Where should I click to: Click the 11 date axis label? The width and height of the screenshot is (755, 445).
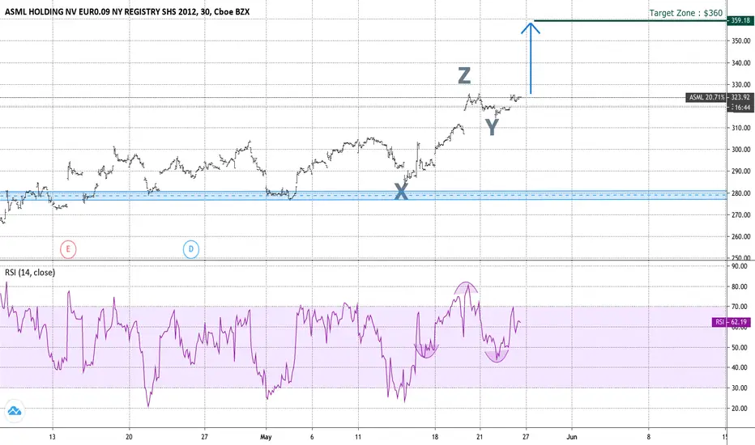coord(358,437)
